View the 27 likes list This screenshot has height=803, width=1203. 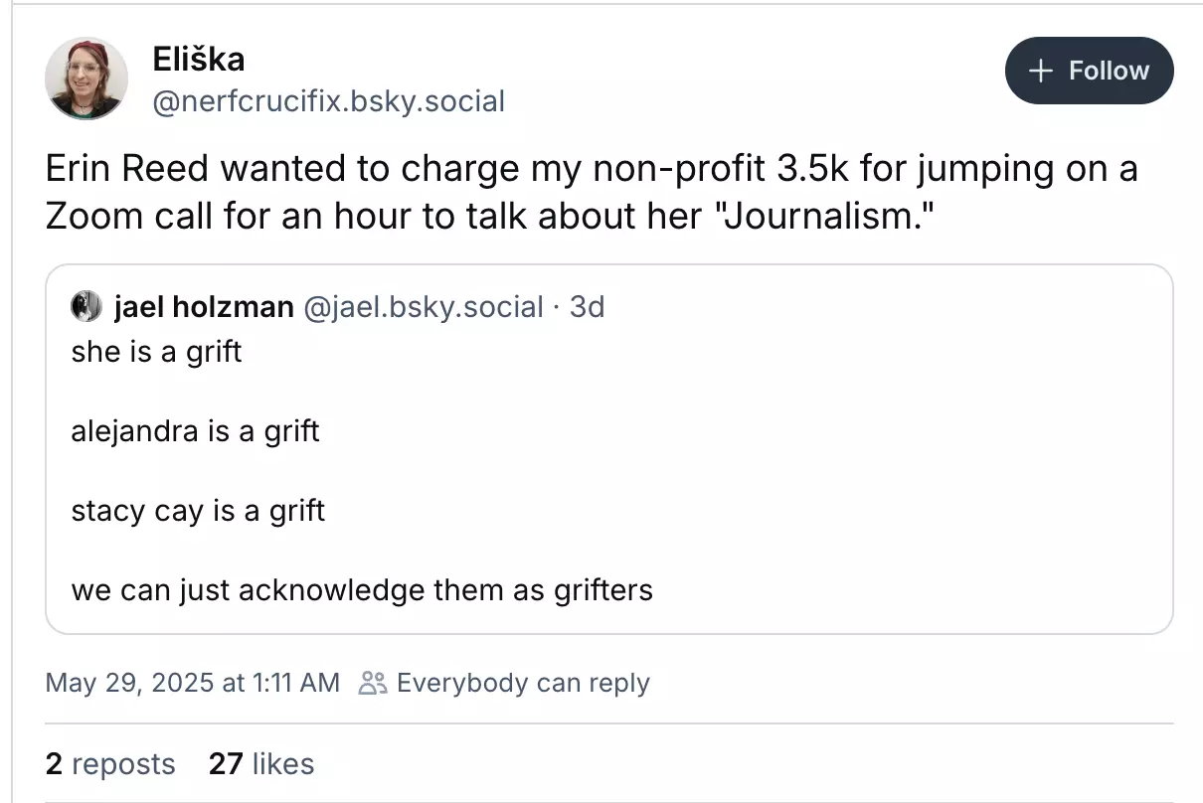tap(261, 763)
